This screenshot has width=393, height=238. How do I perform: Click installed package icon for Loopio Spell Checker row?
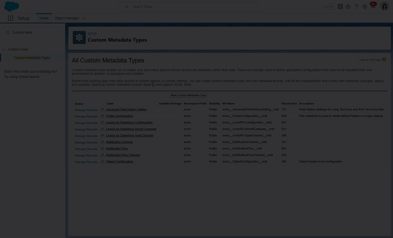pos(102,135)
